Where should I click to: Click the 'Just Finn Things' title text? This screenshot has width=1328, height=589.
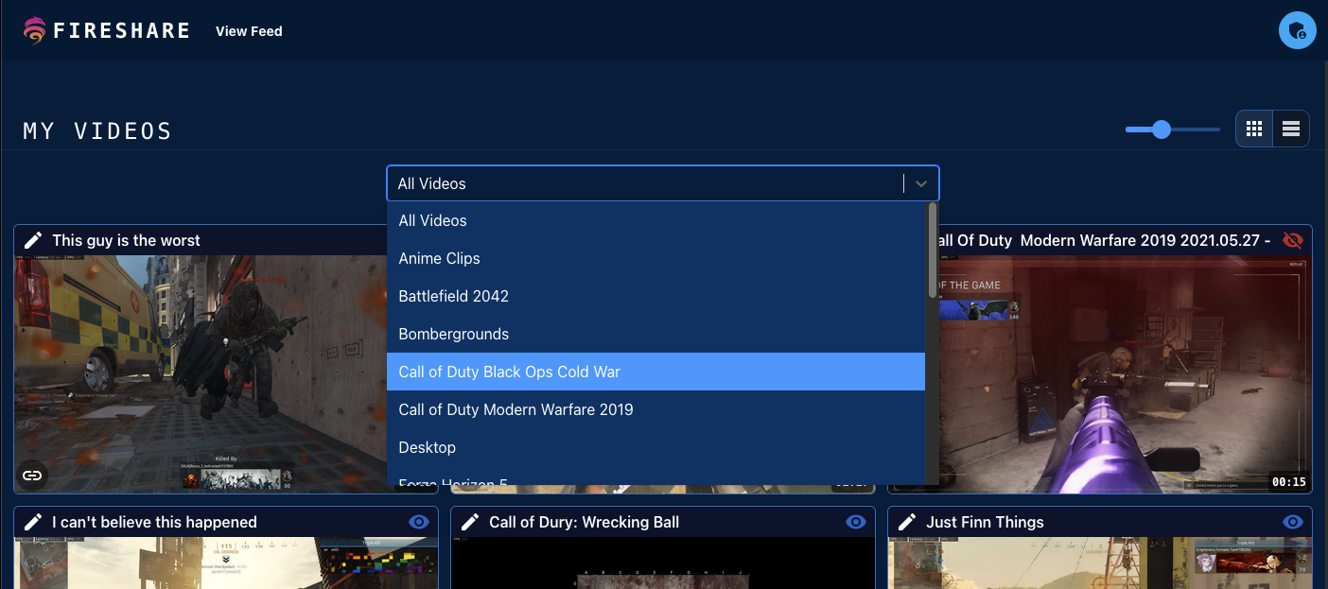[x=985, y=522]
